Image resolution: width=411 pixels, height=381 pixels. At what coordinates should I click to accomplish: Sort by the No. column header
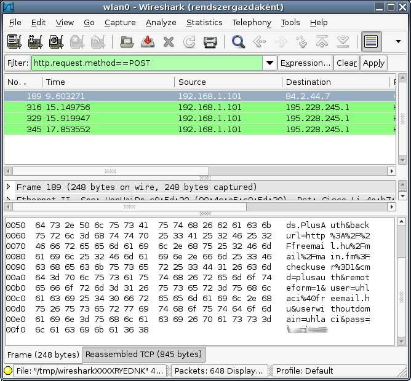point(23,82)
